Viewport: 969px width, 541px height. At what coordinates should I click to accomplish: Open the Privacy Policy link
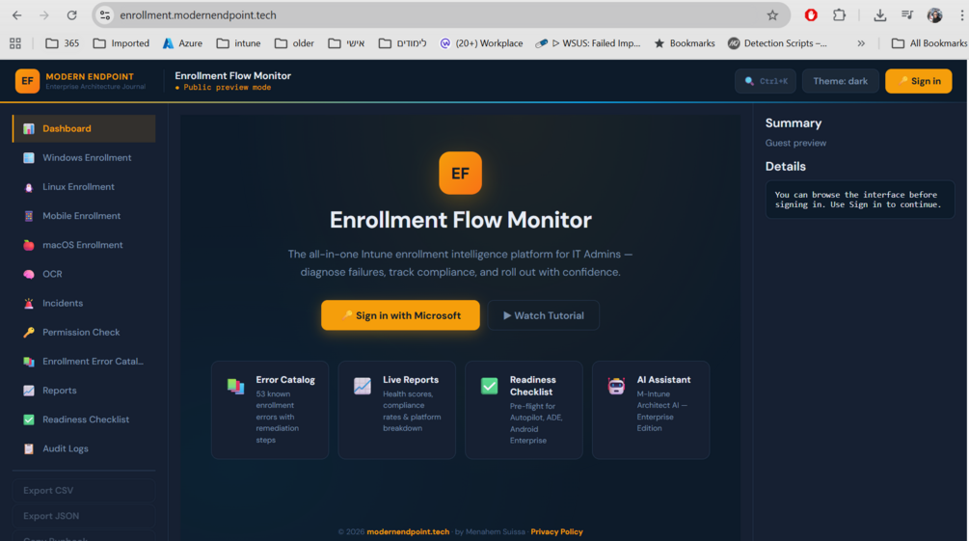click(556, 531)
